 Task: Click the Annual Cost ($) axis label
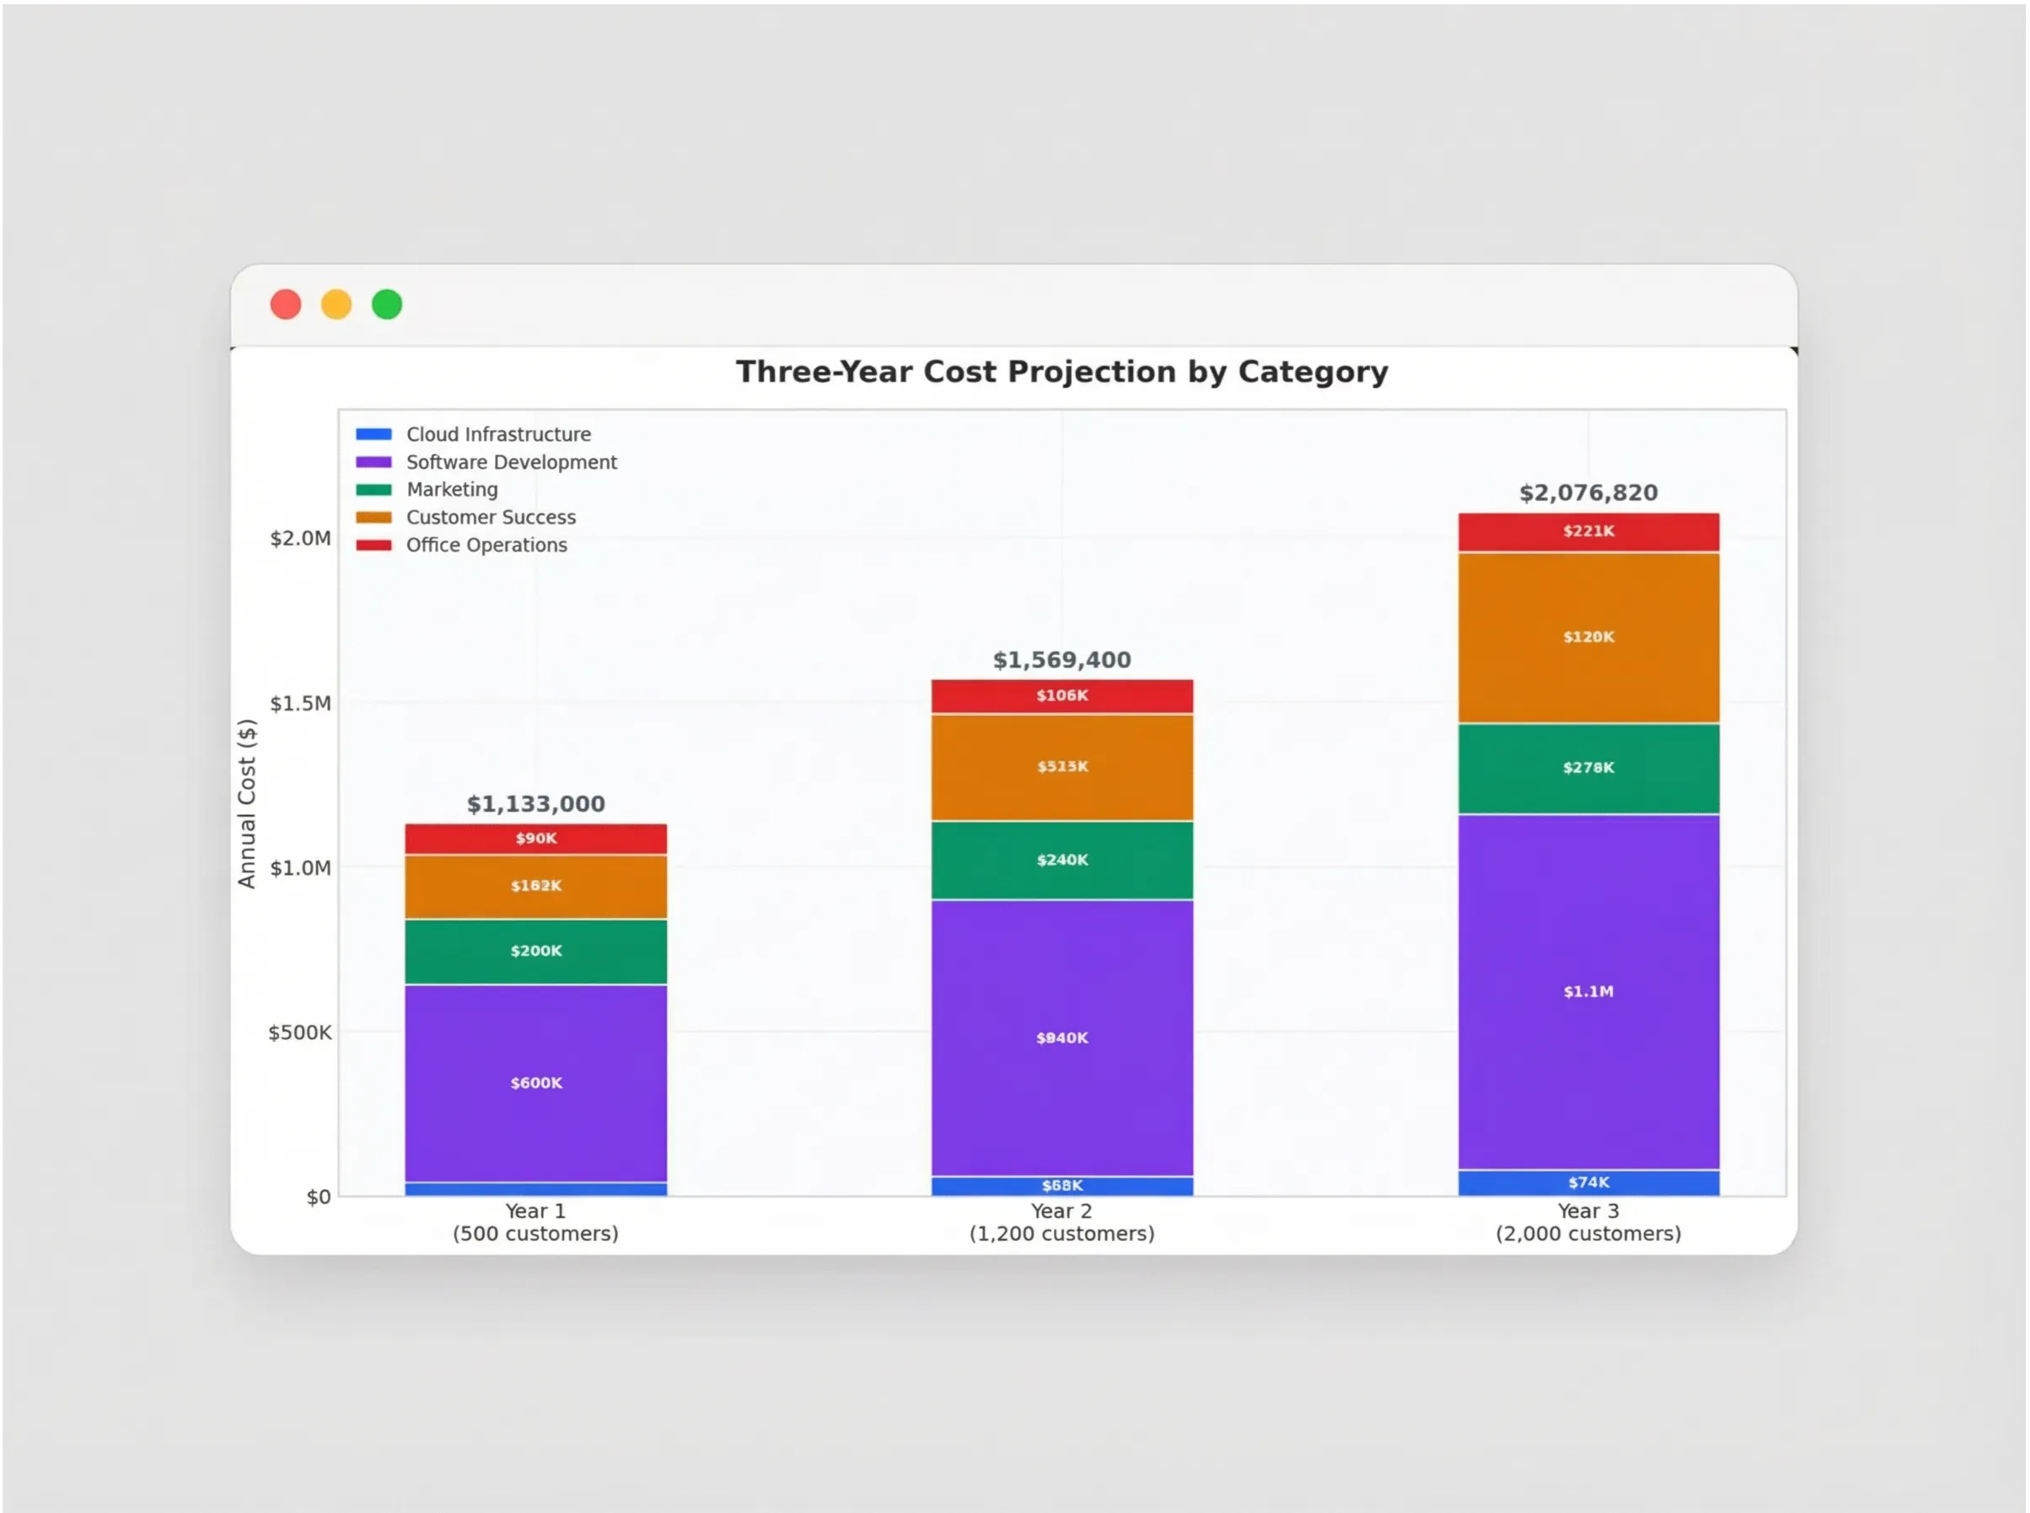pos(246,803)
